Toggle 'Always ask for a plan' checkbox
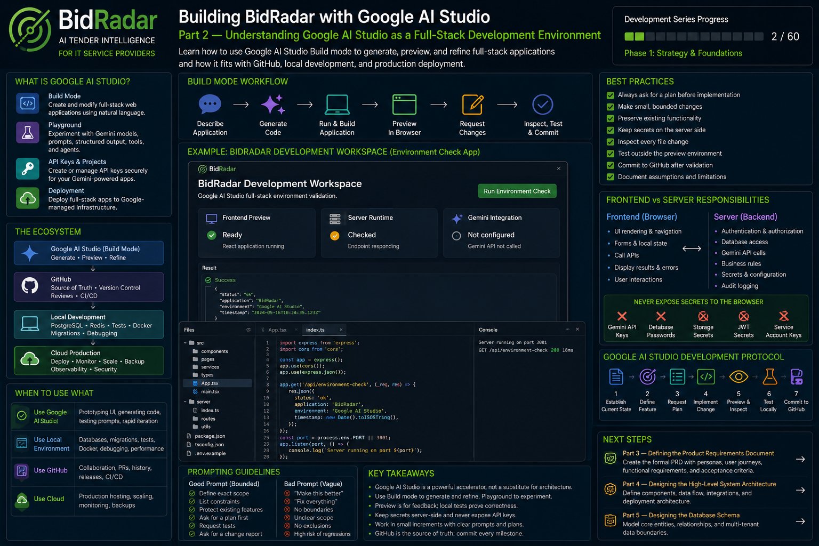This screenshot has height=546, width=819. click(611, 95)
